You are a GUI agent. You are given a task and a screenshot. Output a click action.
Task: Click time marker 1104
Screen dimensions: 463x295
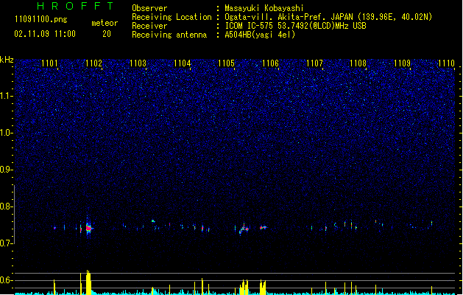tap(183, 63)
